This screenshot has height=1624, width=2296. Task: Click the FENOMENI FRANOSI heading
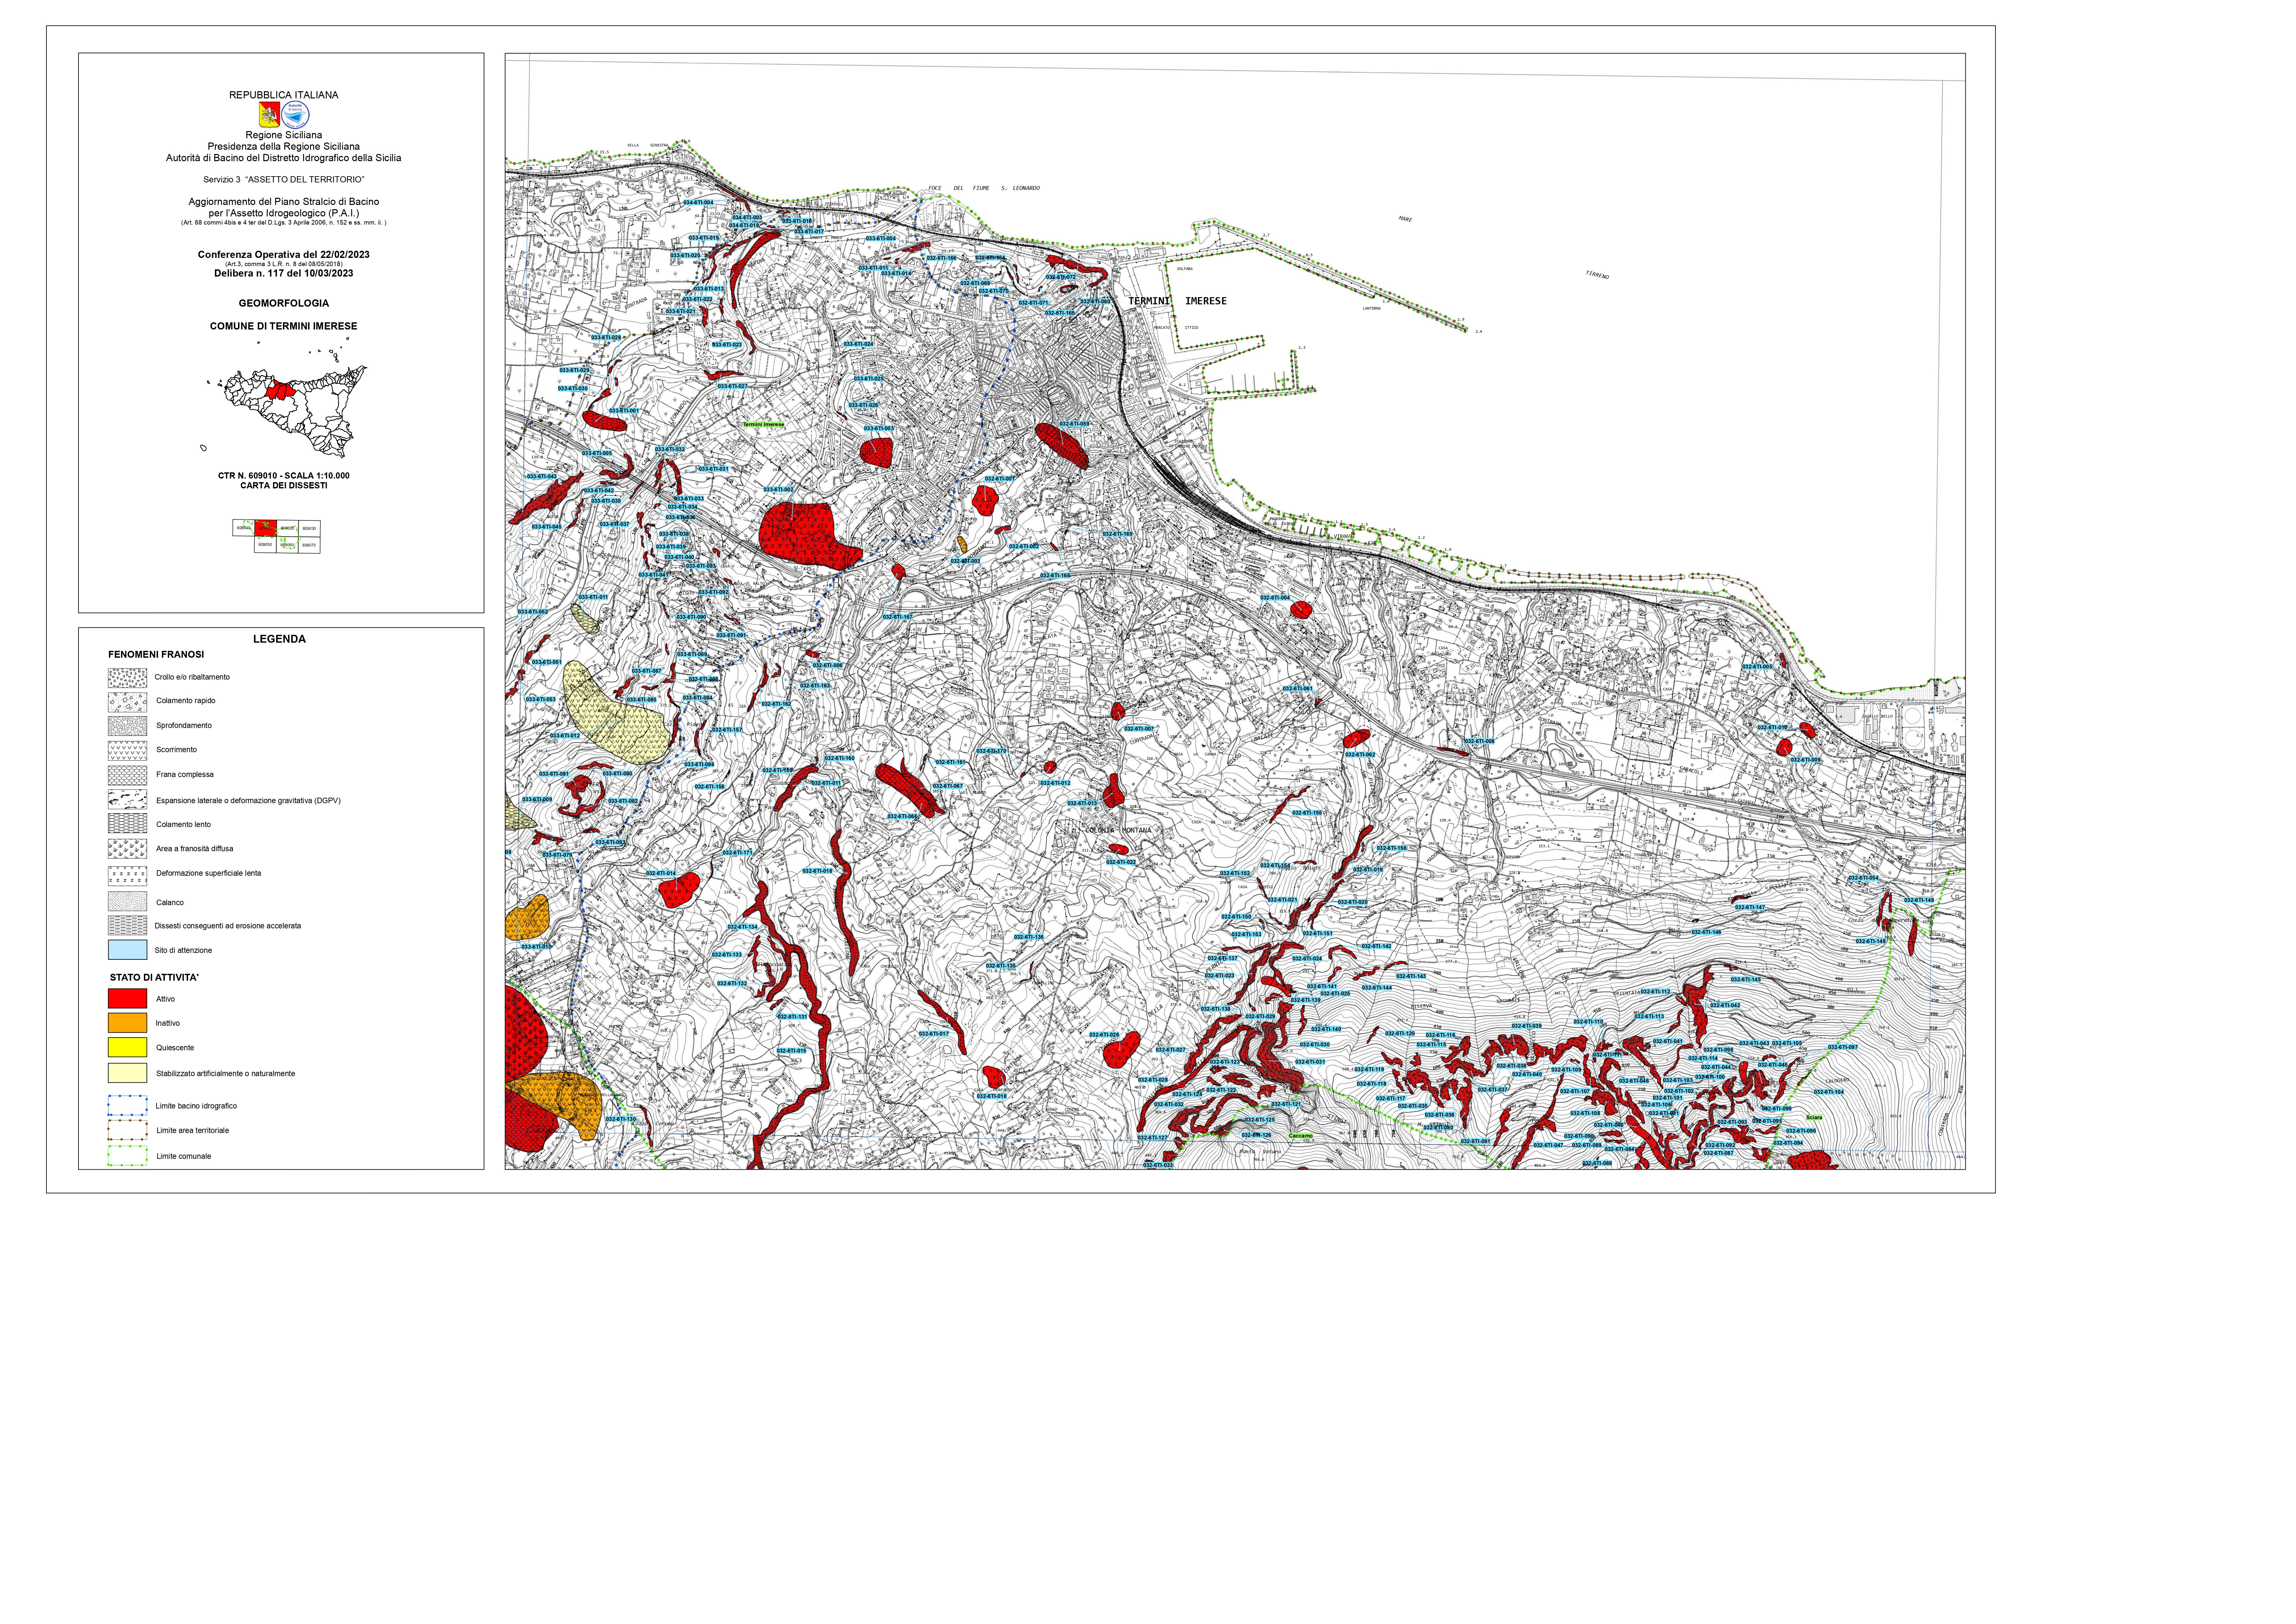[156, 655]
